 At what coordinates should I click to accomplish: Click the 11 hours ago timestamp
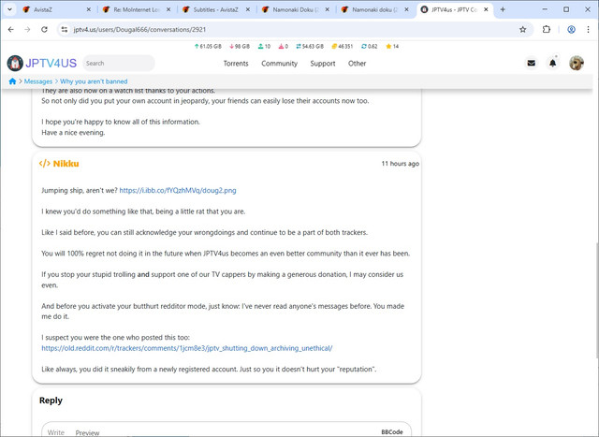(x=400, y=164)
